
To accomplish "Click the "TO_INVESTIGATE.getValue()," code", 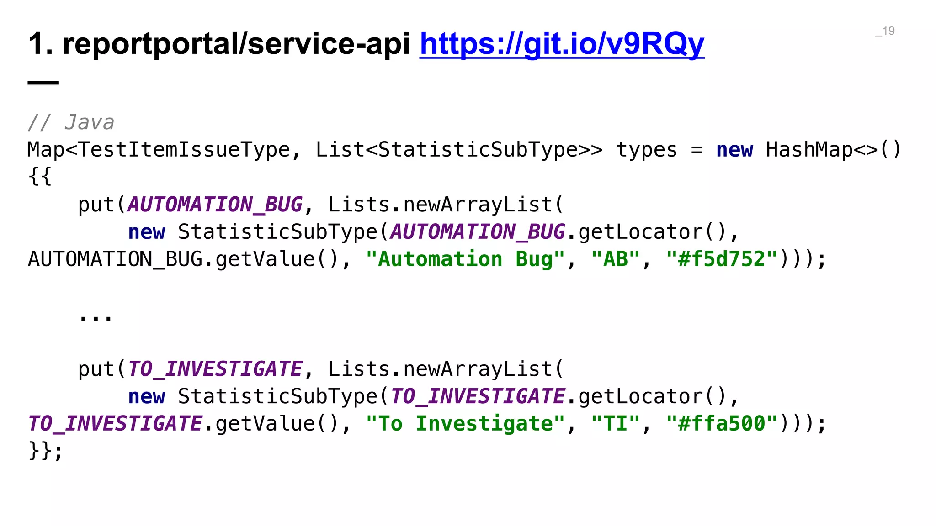I will tap(189, 424).
